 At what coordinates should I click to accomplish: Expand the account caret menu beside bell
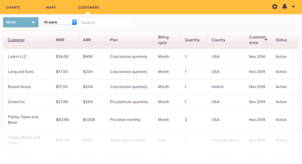293,7
